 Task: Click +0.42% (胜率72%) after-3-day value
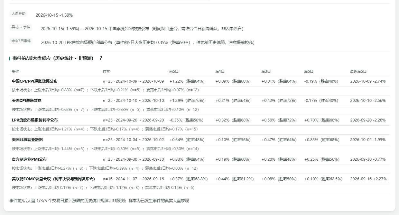coord(279,101)
